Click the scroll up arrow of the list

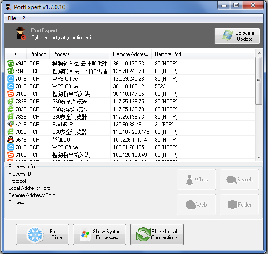pyautogui.click(x=259, y=53)
